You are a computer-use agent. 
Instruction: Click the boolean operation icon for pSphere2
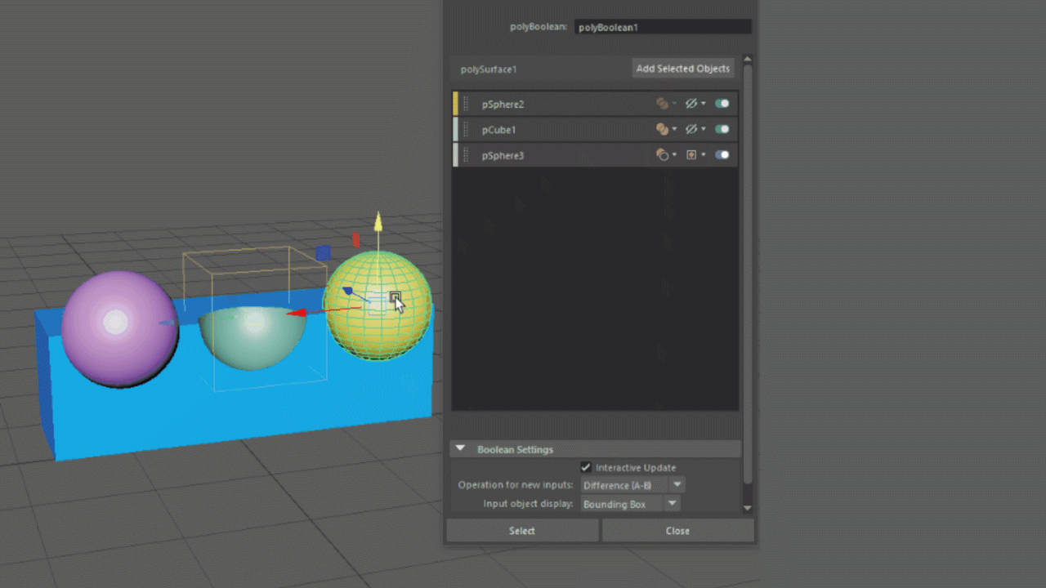pos(662,104)
